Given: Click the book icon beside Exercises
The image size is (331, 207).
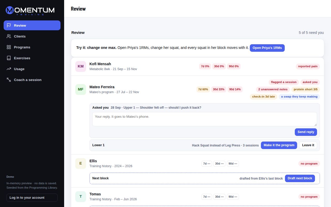Looking at the screenshot, I should coord(9,58).
